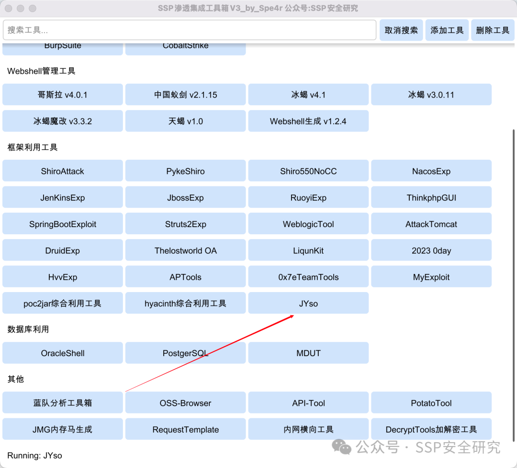Launch MyExploit
The width and height of the screenshot is (517, 468).
point(431,277)
